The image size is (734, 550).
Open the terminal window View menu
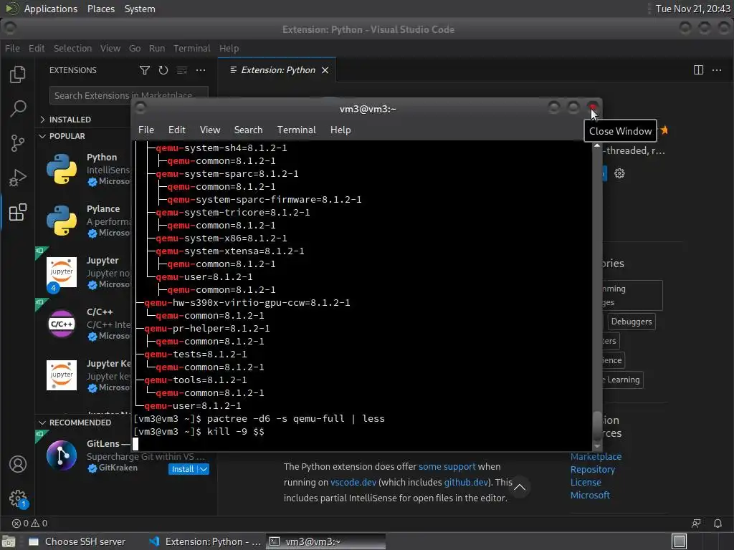(210, 130)
